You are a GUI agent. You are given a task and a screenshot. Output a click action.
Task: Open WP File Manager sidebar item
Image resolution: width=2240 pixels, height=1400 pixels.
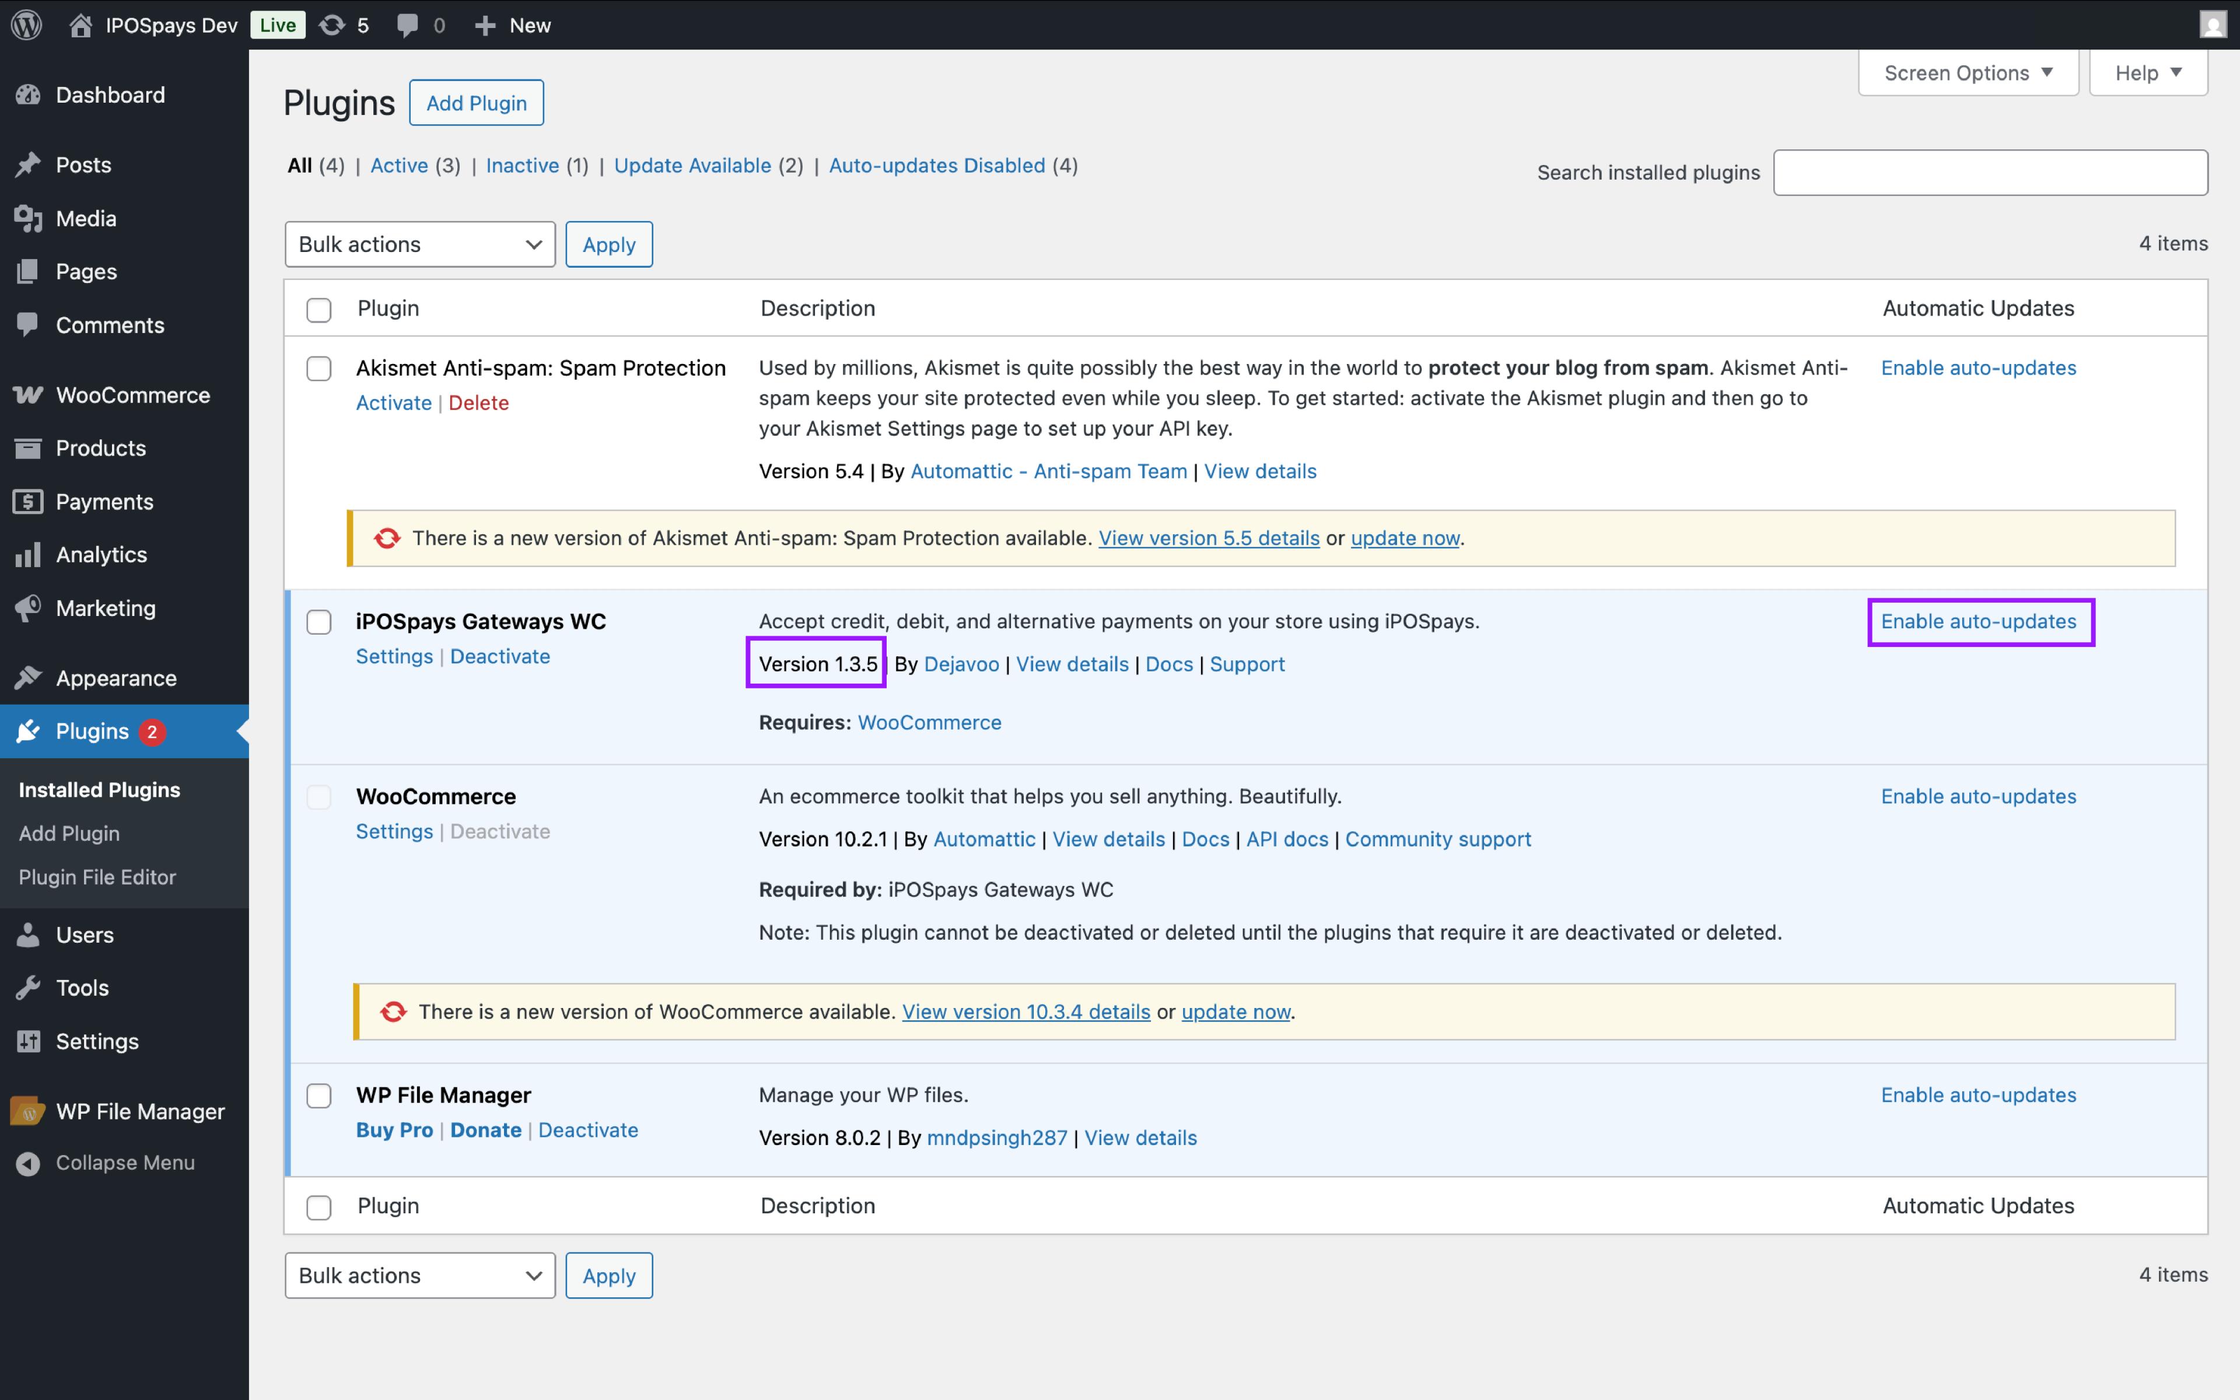click(140, 1111)
